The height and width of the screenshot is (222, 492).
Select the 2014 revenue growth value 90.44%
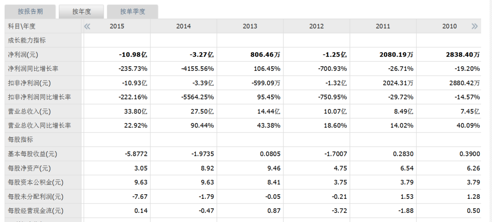coord(201,125)
